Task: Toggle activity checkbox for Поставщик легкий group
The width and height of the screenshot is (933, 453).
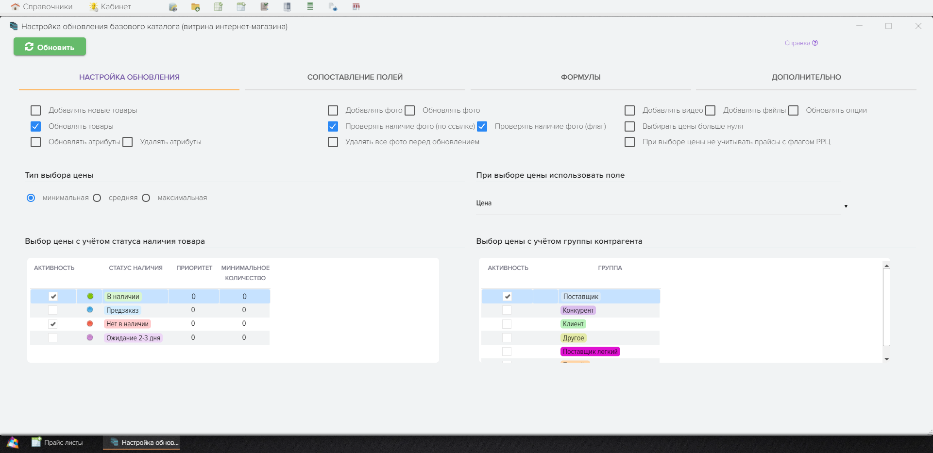Action: pyautogui.click(x=507, y=352)
